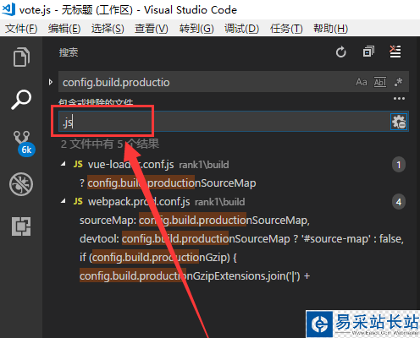This screenshot has width=420, height=338.
Task: Toggle Match Whole Word option
Action: coord(380,82)
